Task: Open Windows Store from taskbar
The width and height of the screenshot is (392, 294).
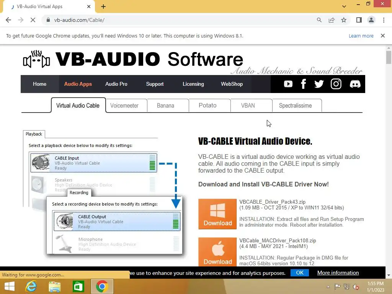Action: [x=78, y=286]
